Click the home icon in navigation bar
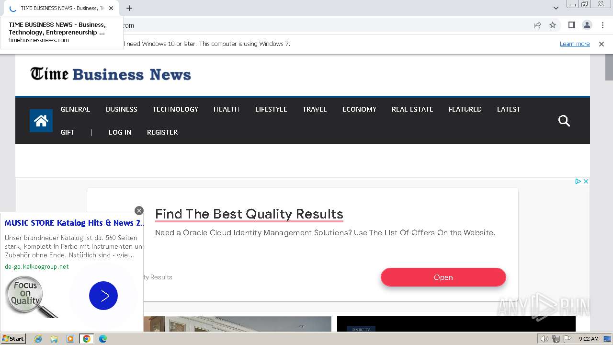Viewport: 613px width, 345px height. pos(41,121)
